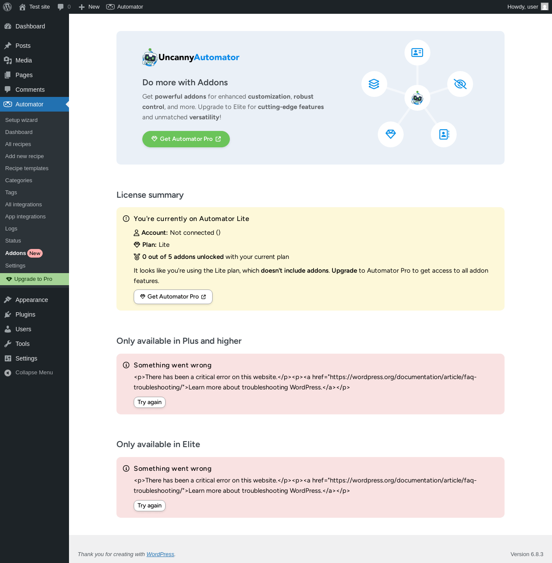Click Upgrade to Pro in sidebar
This screenshot has height=563, width=552.
click(34, 279)
